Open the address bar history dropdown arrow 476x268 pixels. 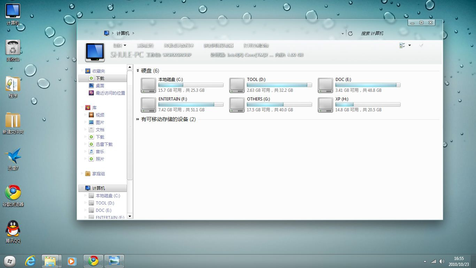point(343,33)
